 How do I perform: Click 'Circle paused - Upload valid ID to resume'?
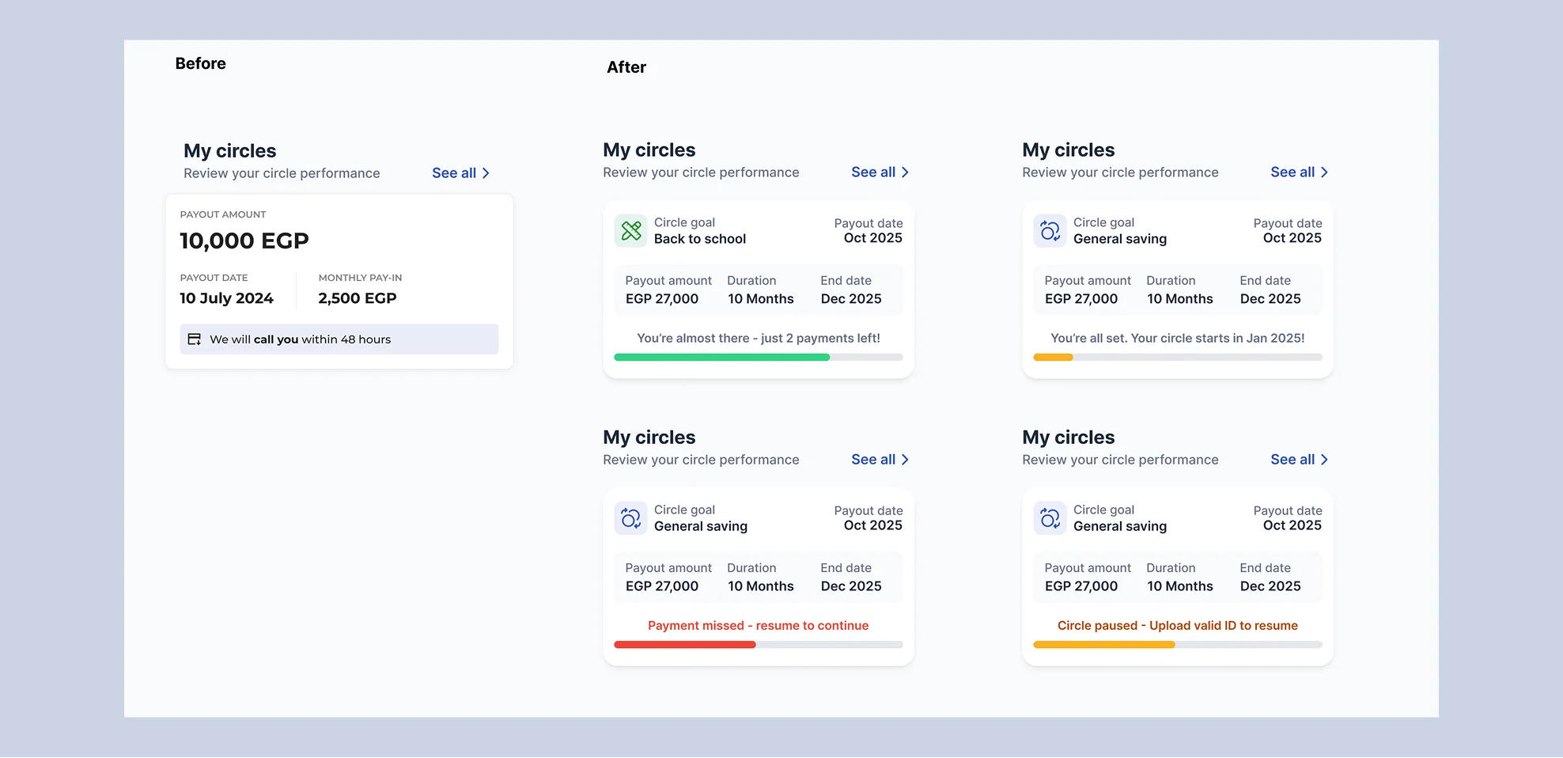pos(1178,626)
